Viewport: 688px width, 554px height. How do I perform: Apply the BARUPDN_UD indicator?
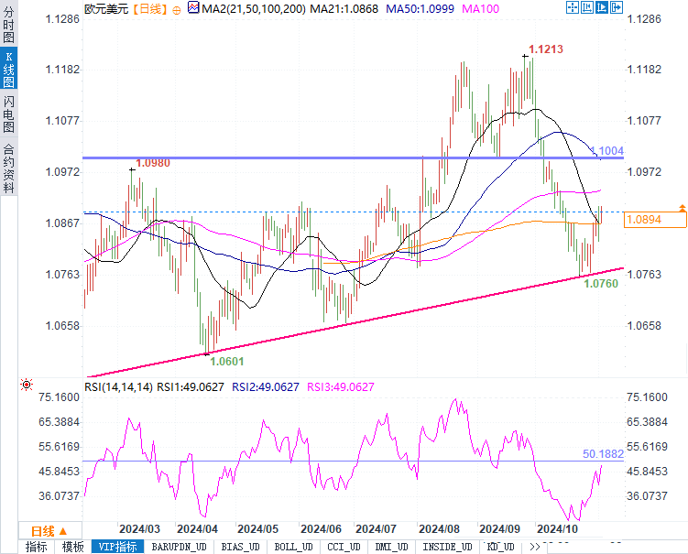[x=179, y=547]
